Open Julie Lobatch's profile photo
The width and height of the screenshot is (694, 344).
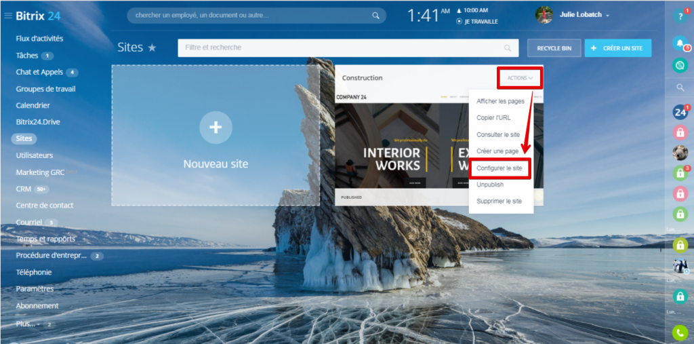[x=544, y=15]
